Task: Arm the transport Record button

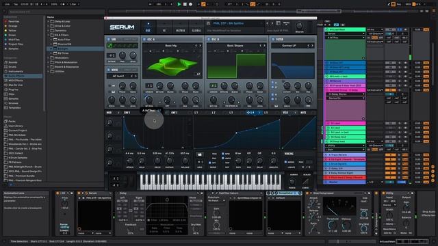Action: tap(190, 4)
